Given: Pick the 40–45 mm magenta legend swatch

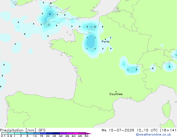Looking at the screenshot, I should [x=76, y=133].
